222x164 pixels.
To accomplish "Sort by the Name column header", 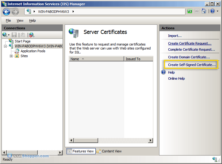I will tap(96, 59).
